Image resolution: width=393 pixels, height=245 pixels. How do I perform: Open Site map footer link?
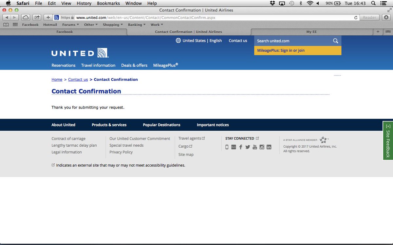point(186,155)
